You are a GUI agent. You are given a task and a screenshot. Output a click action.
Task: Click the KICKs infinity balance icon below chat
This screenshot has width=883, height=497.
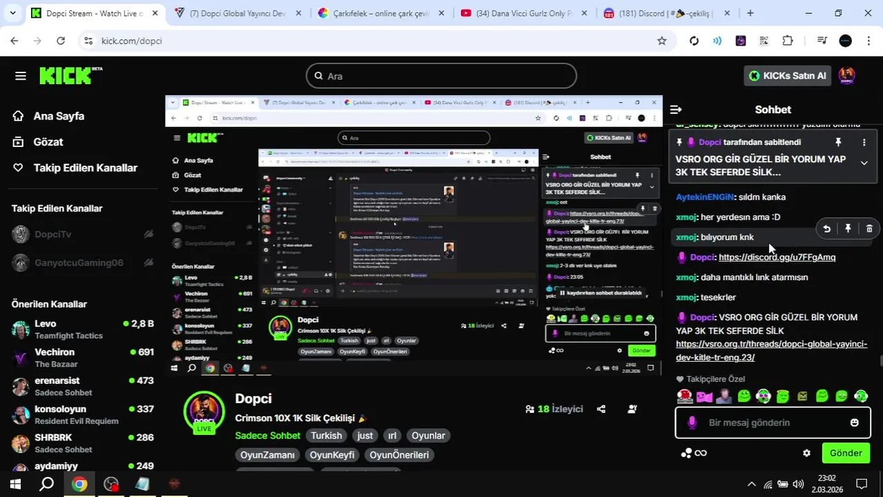pos(694,453)
